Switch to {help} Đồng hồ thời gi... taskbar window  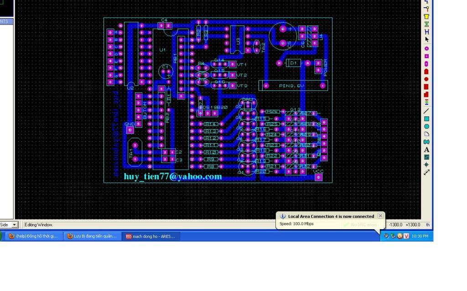point(34,236)
